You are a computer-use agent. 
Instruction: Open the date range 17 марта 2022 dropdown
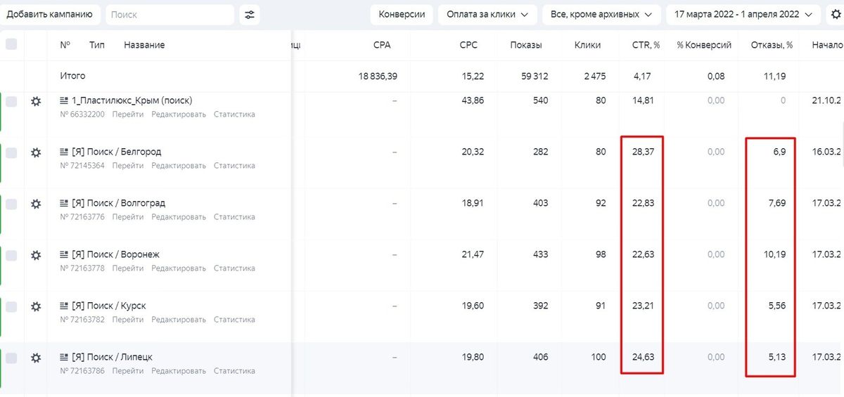(743, 14)
